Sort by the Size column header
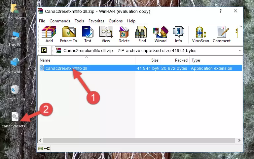The height and width of the screenshot is (159, 254). (148, 60)
